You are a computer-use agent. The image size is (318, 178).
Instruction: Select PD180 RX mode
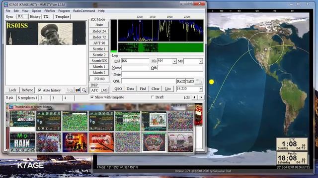coord(99,79)
